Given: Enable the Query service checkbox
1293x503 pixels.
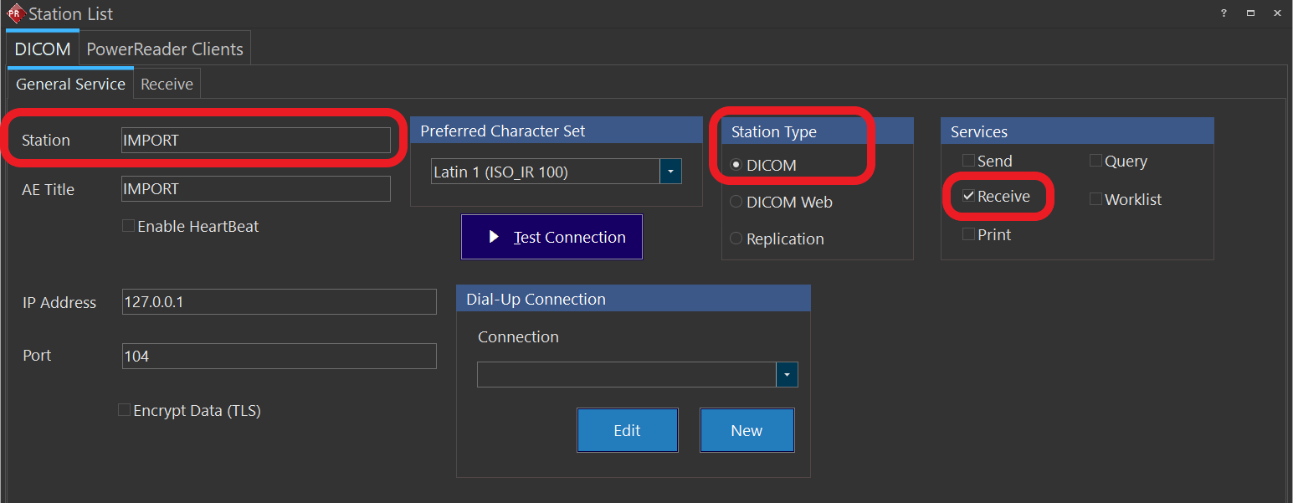Looking at the screenshot, I should click(1095, 161).
